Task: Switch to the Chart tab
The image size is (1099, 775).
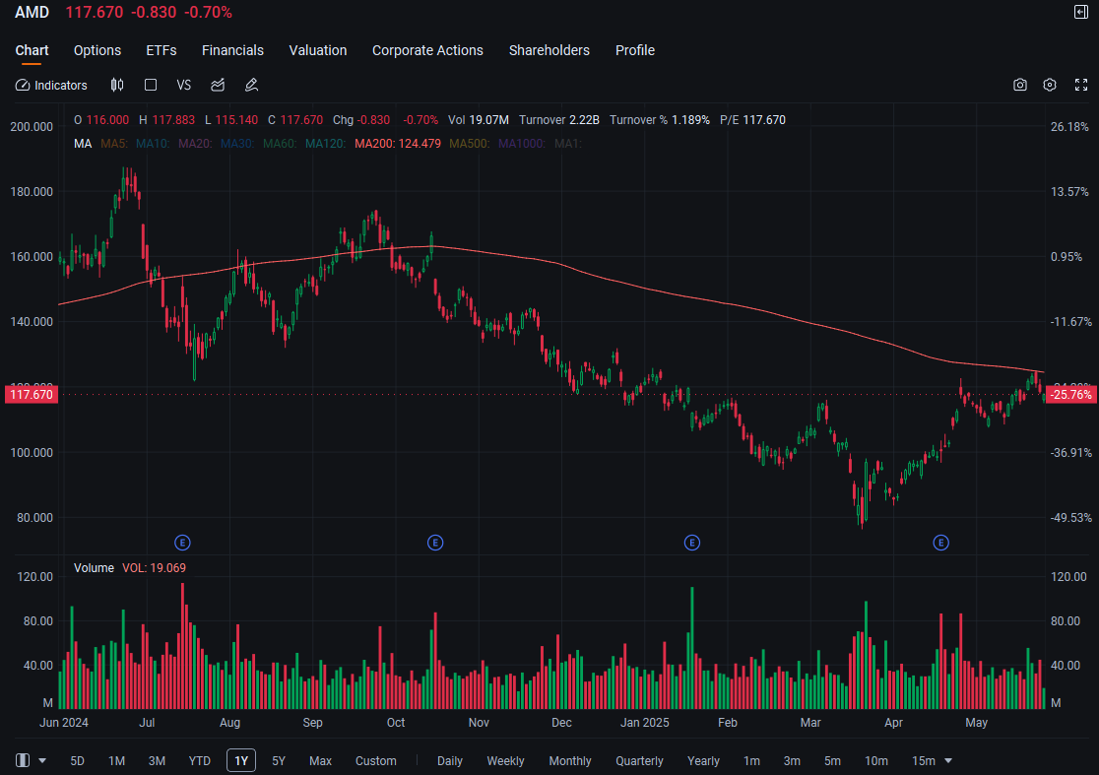Action: (x=32, y=50)
